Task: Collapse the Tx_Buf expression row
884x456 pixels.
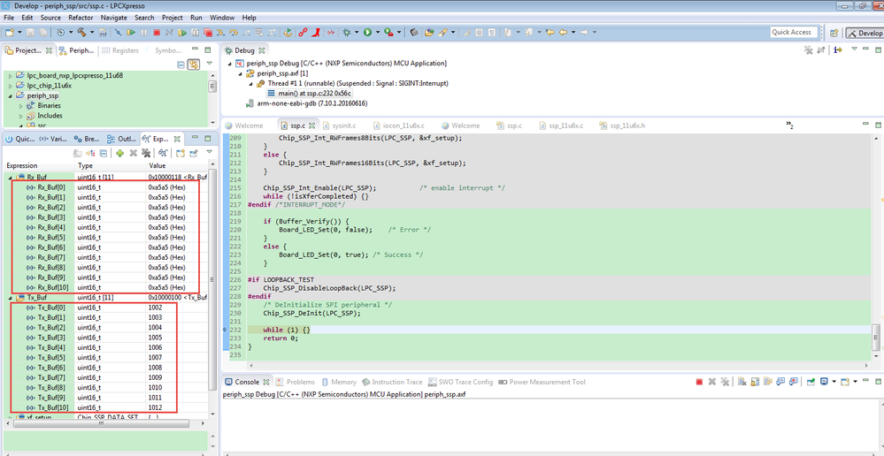Action: click(x=12, y=297)
